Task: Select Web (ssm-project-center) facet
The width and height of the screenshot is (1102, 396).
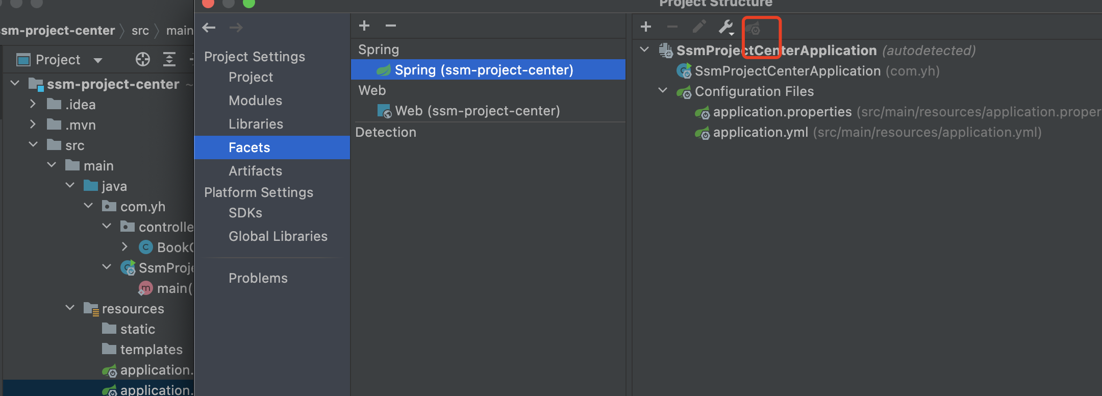Action: click(x=477, y=111)
